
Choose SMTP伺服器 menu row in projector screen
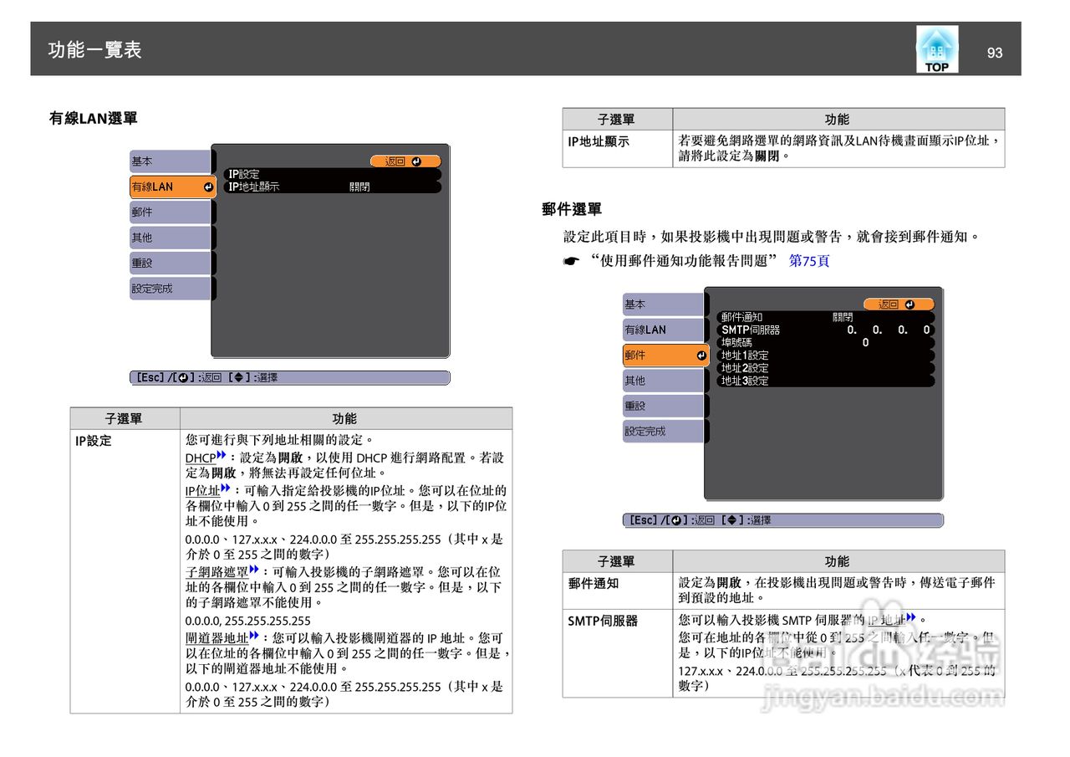tap(826, 330)
